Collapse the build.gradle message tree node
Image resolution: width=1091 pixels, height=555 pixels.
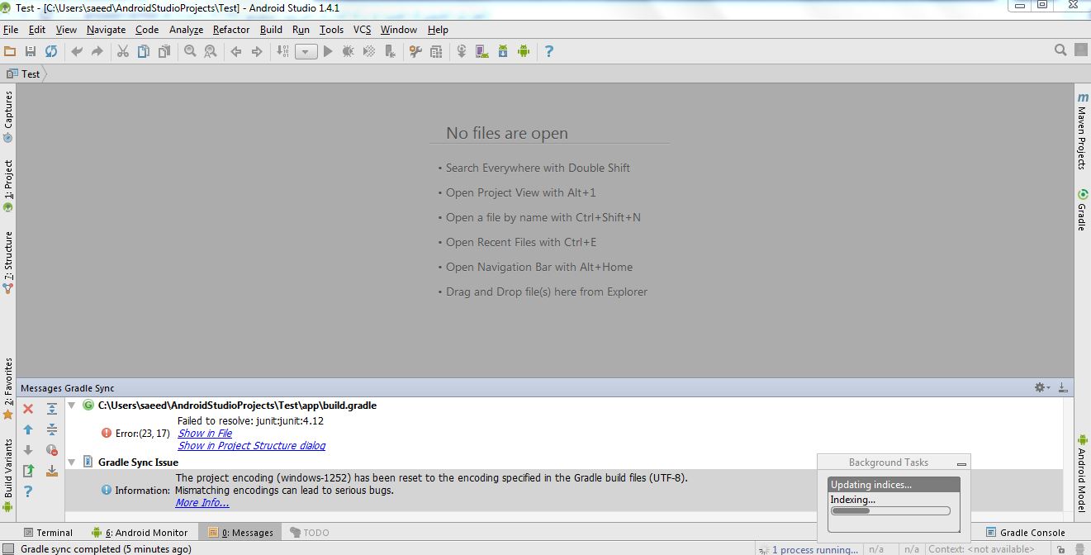pyautogui.click(x=71, y=406)
